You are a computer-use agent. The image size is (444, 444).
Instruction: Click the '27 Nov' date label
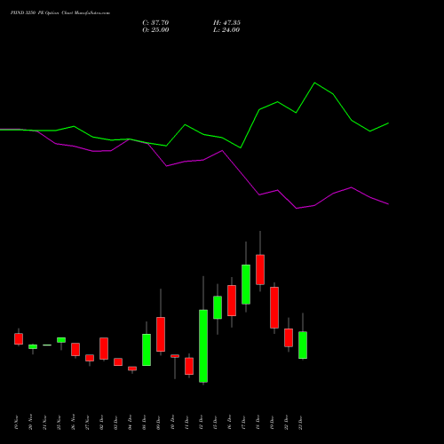coord(87,422)
